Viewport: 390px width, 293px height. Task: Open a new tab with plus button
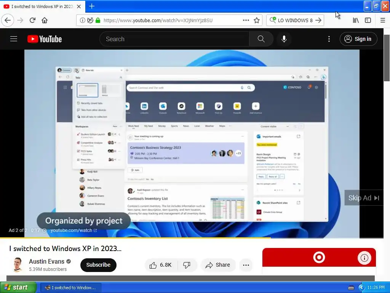[x=92, y=6]
